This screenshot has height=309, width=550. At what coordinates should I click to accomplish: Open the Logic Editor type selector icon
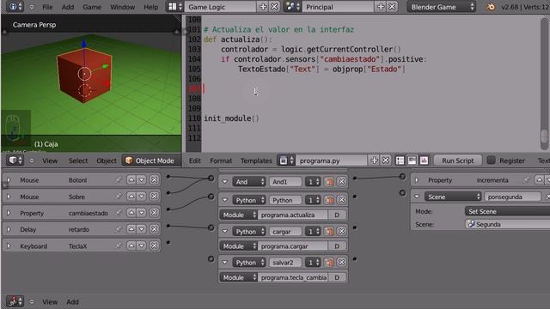tap(15, 301)
